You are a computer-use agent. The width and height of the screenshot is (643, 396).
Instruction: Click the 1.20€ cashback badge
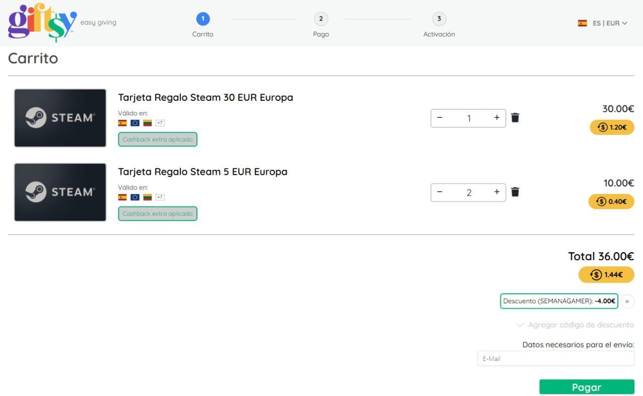[612, 127]
